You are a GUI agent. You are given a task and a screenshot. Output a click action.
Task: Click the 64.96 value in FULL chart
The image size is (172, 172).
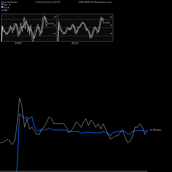(107, 23)
